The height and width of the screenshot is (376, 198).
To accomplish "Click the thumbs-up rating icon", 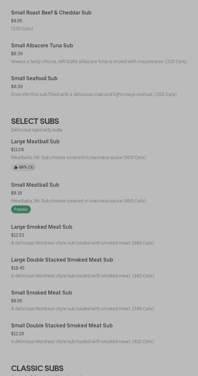I will (16, 167).
